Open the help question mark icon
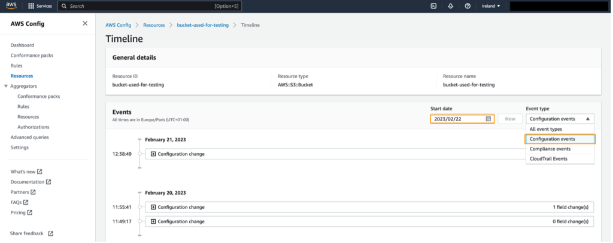Screen dimensions: 613x243 pyautogui.click(x=468, y=6)
